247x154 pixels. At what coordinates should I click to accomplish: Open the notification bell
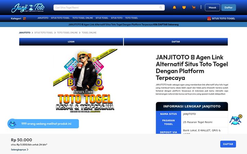coord(174,8)
